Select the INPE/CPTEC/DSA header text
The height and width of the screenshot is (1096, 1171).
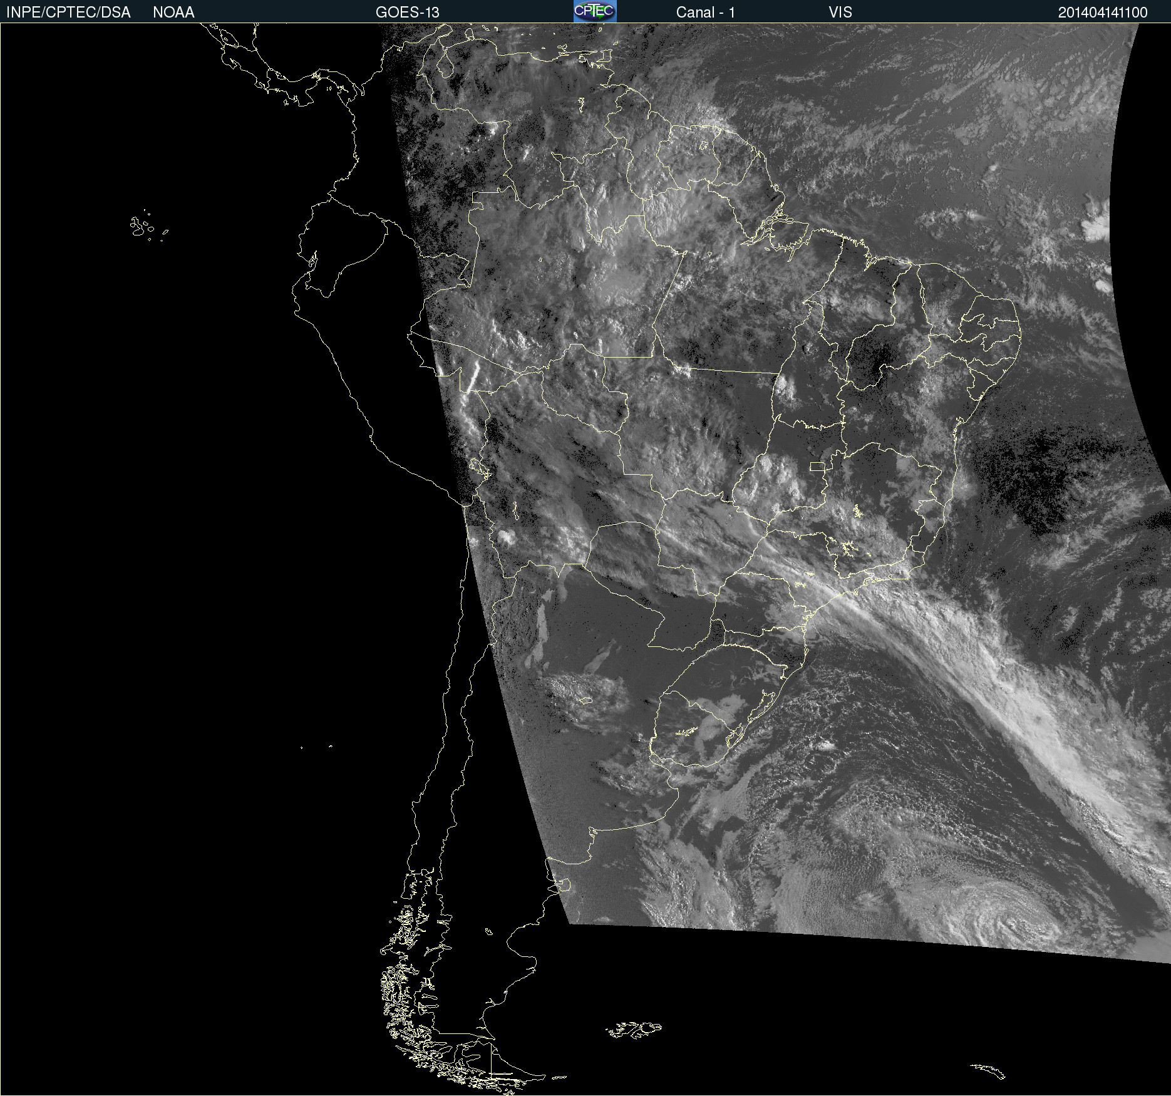(68, 13)
